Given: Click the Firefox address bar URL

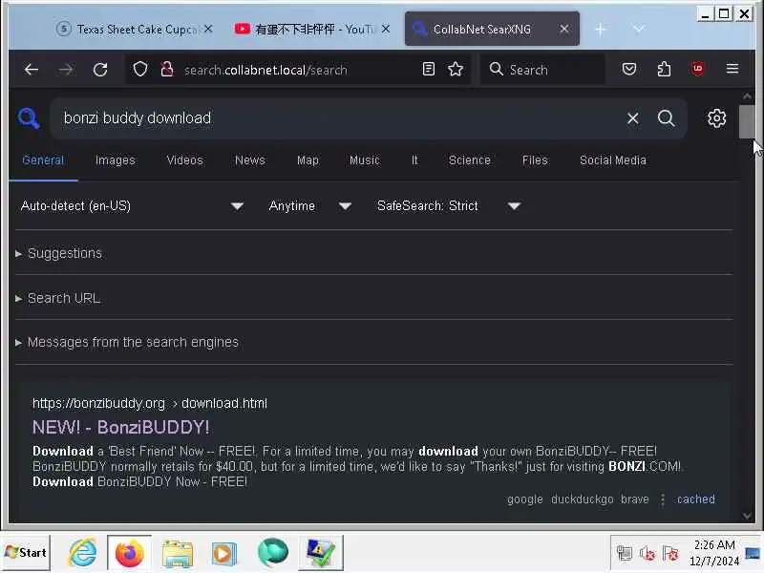Looking at the screenshot, I should click(x=265, y=70).
